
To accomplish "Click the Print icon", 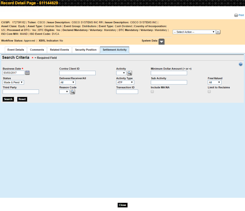I will pos(236,15).
